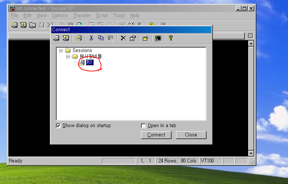Click Quick Connect icon in Connect dialog toolbar
Screen dimensions: 288x184
[x=66, y=38]
